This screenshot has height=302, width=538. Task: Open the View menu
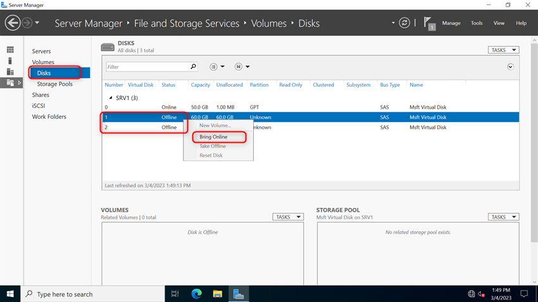[499, 23]
